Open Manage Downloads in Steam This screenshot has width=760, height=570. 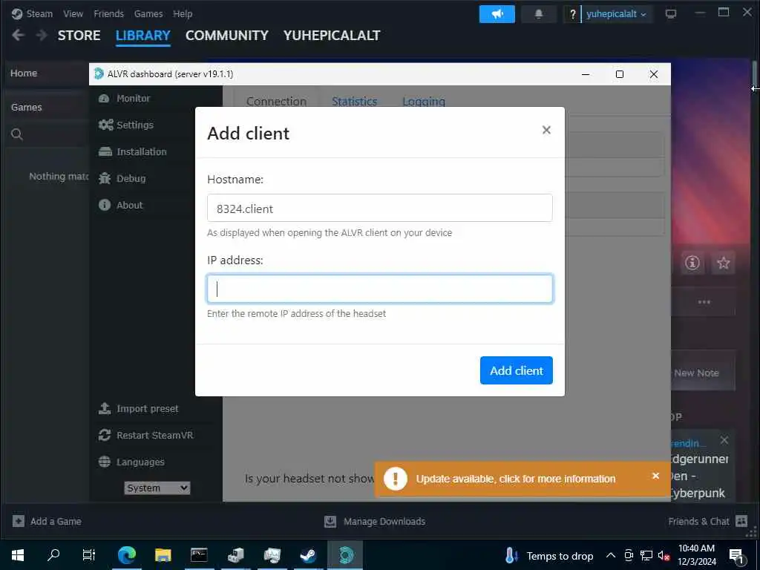375,522
